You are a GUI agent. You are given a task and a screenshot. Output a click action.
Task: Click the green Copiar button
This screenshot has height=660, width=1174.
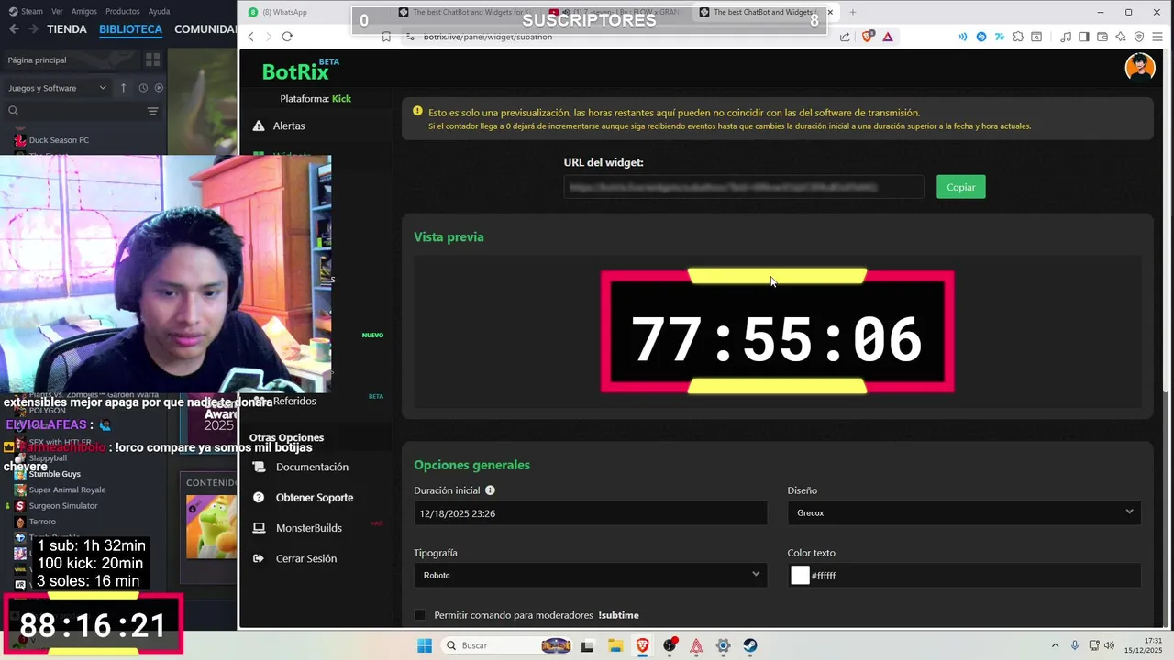961,187
